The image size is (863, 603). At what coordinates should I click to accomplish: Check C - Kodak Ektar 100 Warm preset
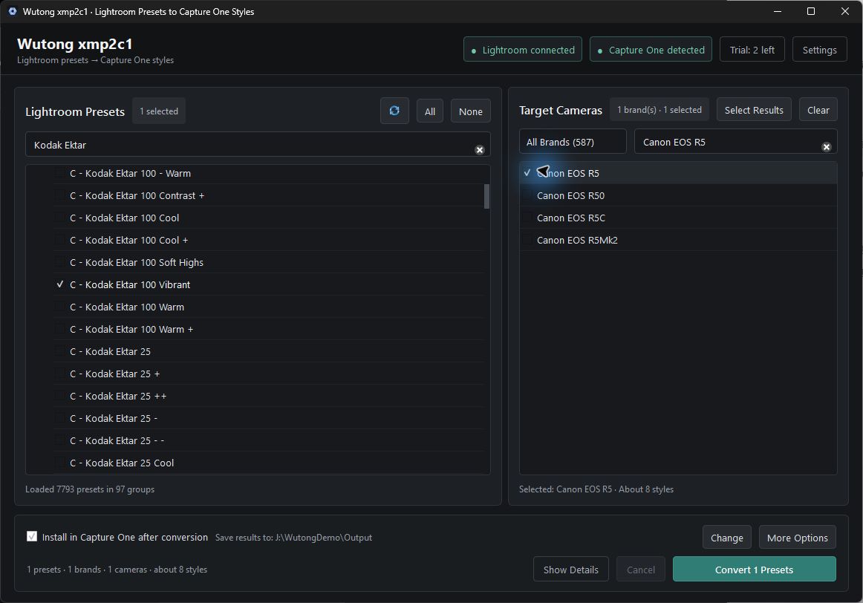pos(60,307)
